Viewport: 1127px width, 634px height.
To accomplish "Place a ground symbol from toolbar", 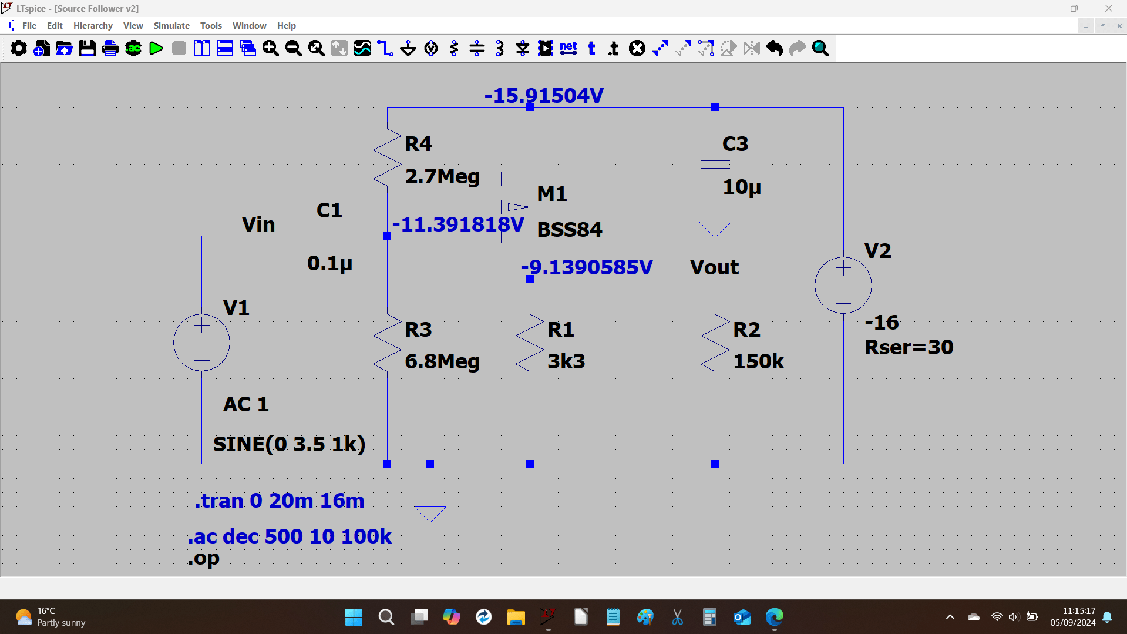I will 408,48.
